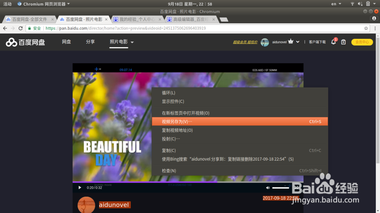Close the 高级编辑器 tab
Viewport: 380px width, 213px height.
point(214,19)
